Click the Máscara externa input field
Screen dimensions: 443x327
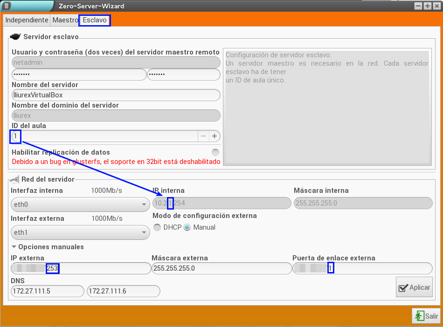tap(221, 268)
